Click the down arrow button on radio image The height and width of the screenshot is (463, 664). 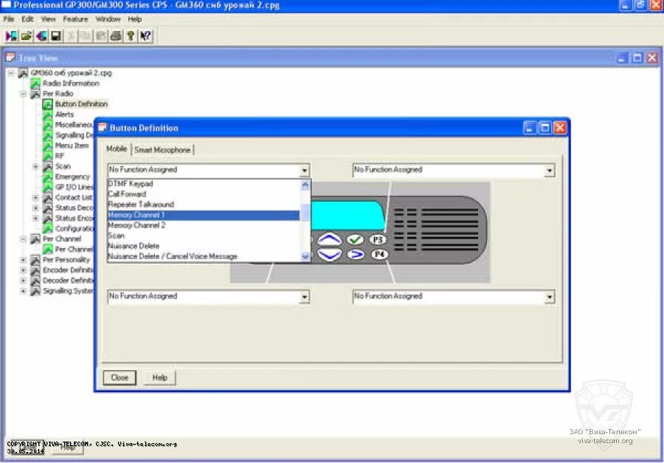[x=330, y=255]
